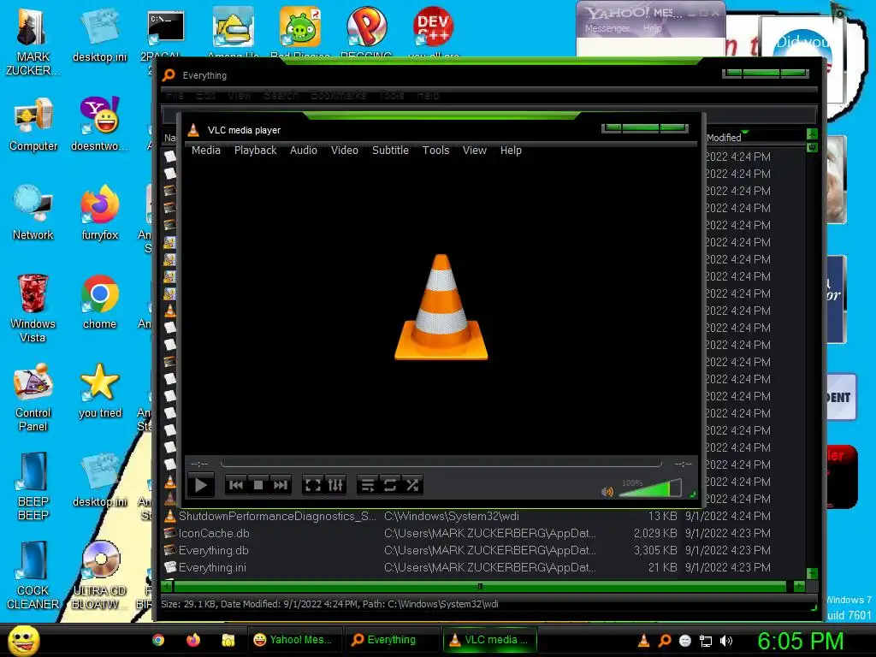Select Everything.ini row in Everything
Image resolution: width=876 pixels, height=657 pixels.
pos(212,568)
